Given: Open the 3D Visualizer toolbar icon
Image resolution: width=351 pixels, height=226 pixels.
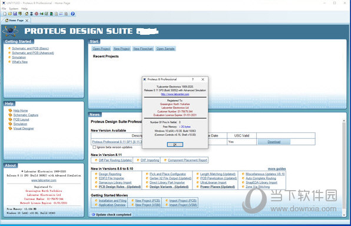Looking at the screenshot, I should click(41, 14).
